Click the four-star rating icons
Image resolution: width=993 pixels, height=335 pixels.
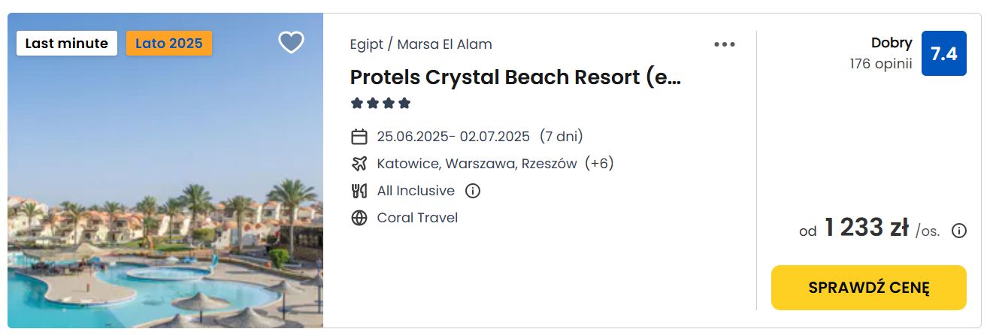point(380,104)
